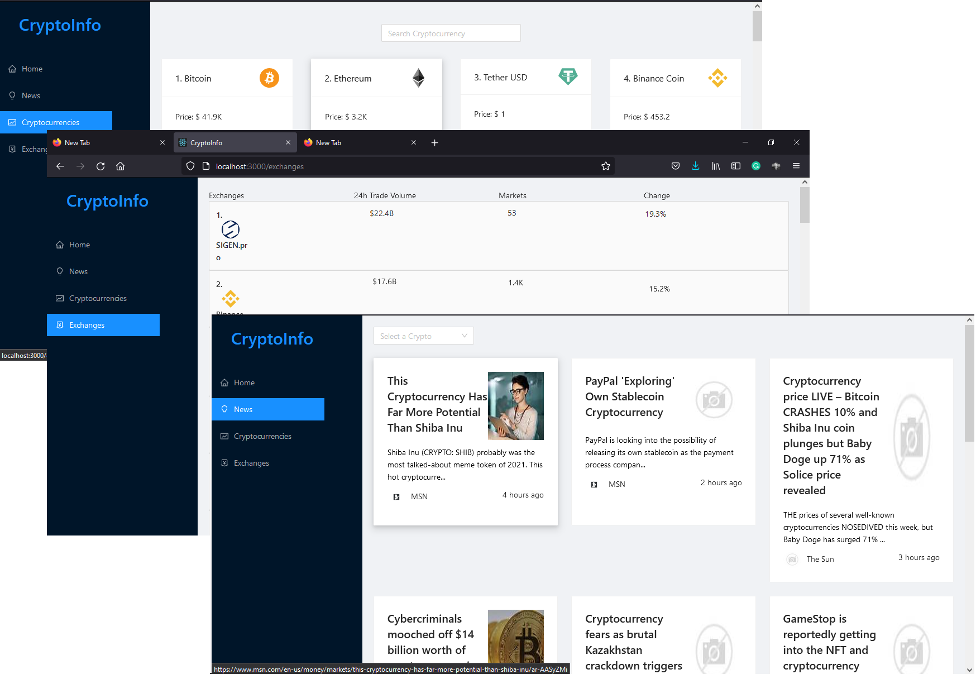Open the GameStop NFT news article

tap(862, 635)
